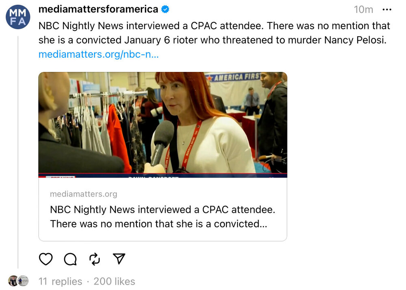
Task: Click mediamatters.org domain in link card
Action: [83, 194]
